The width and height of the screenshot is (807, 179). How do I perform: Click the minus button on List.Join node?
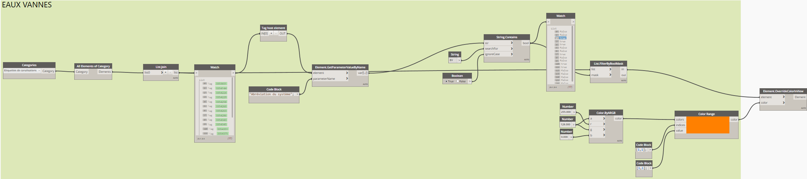(x=170, y=72)
